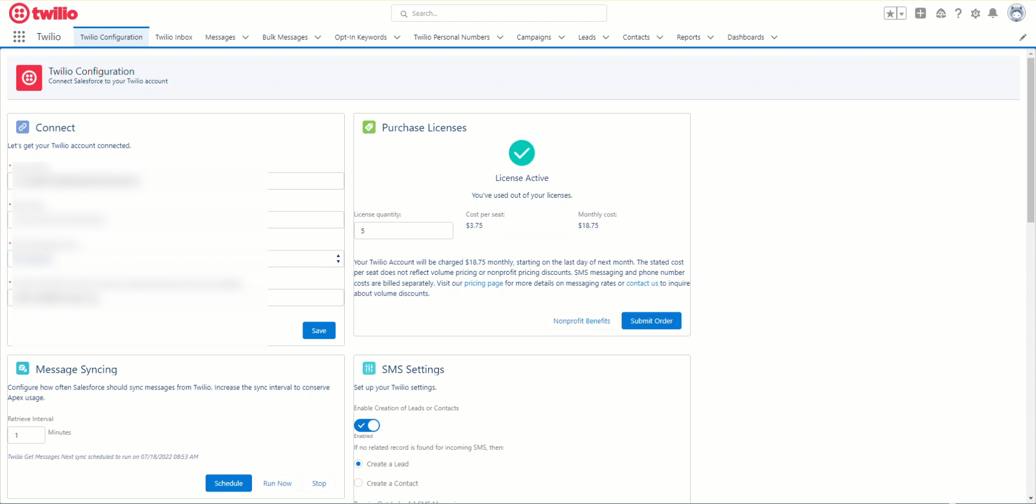Select the Create a Lead radio option
Viewport: 1036px width, 504px height.
click(x=358, y=464)
